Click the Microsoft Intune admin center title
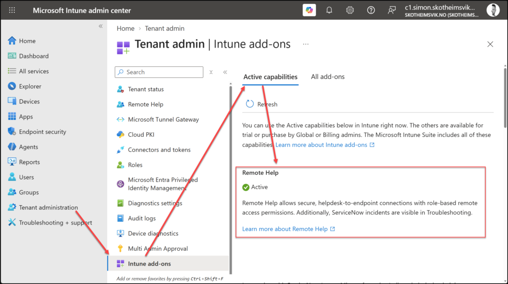The height and width of the screenshot is (284, 508). (82, 10)
